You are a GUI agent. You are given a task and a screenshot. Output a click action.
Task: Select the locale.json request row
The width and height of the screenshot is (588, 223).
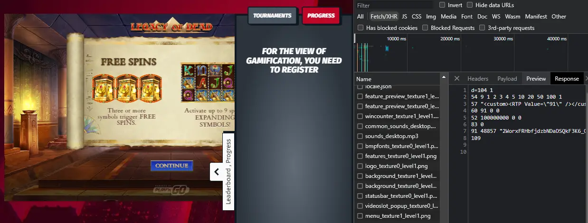397,87
